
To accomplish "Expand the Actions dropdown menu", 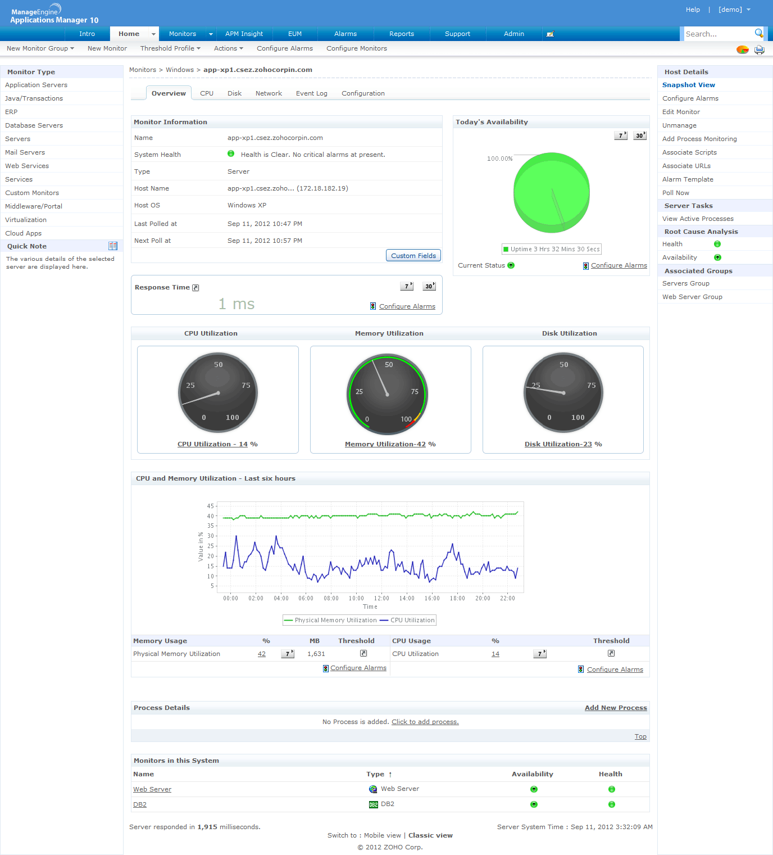I will click(228, 48).
